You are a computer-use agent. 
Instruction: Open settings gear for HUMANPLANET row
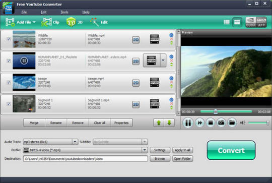point(171,56)
